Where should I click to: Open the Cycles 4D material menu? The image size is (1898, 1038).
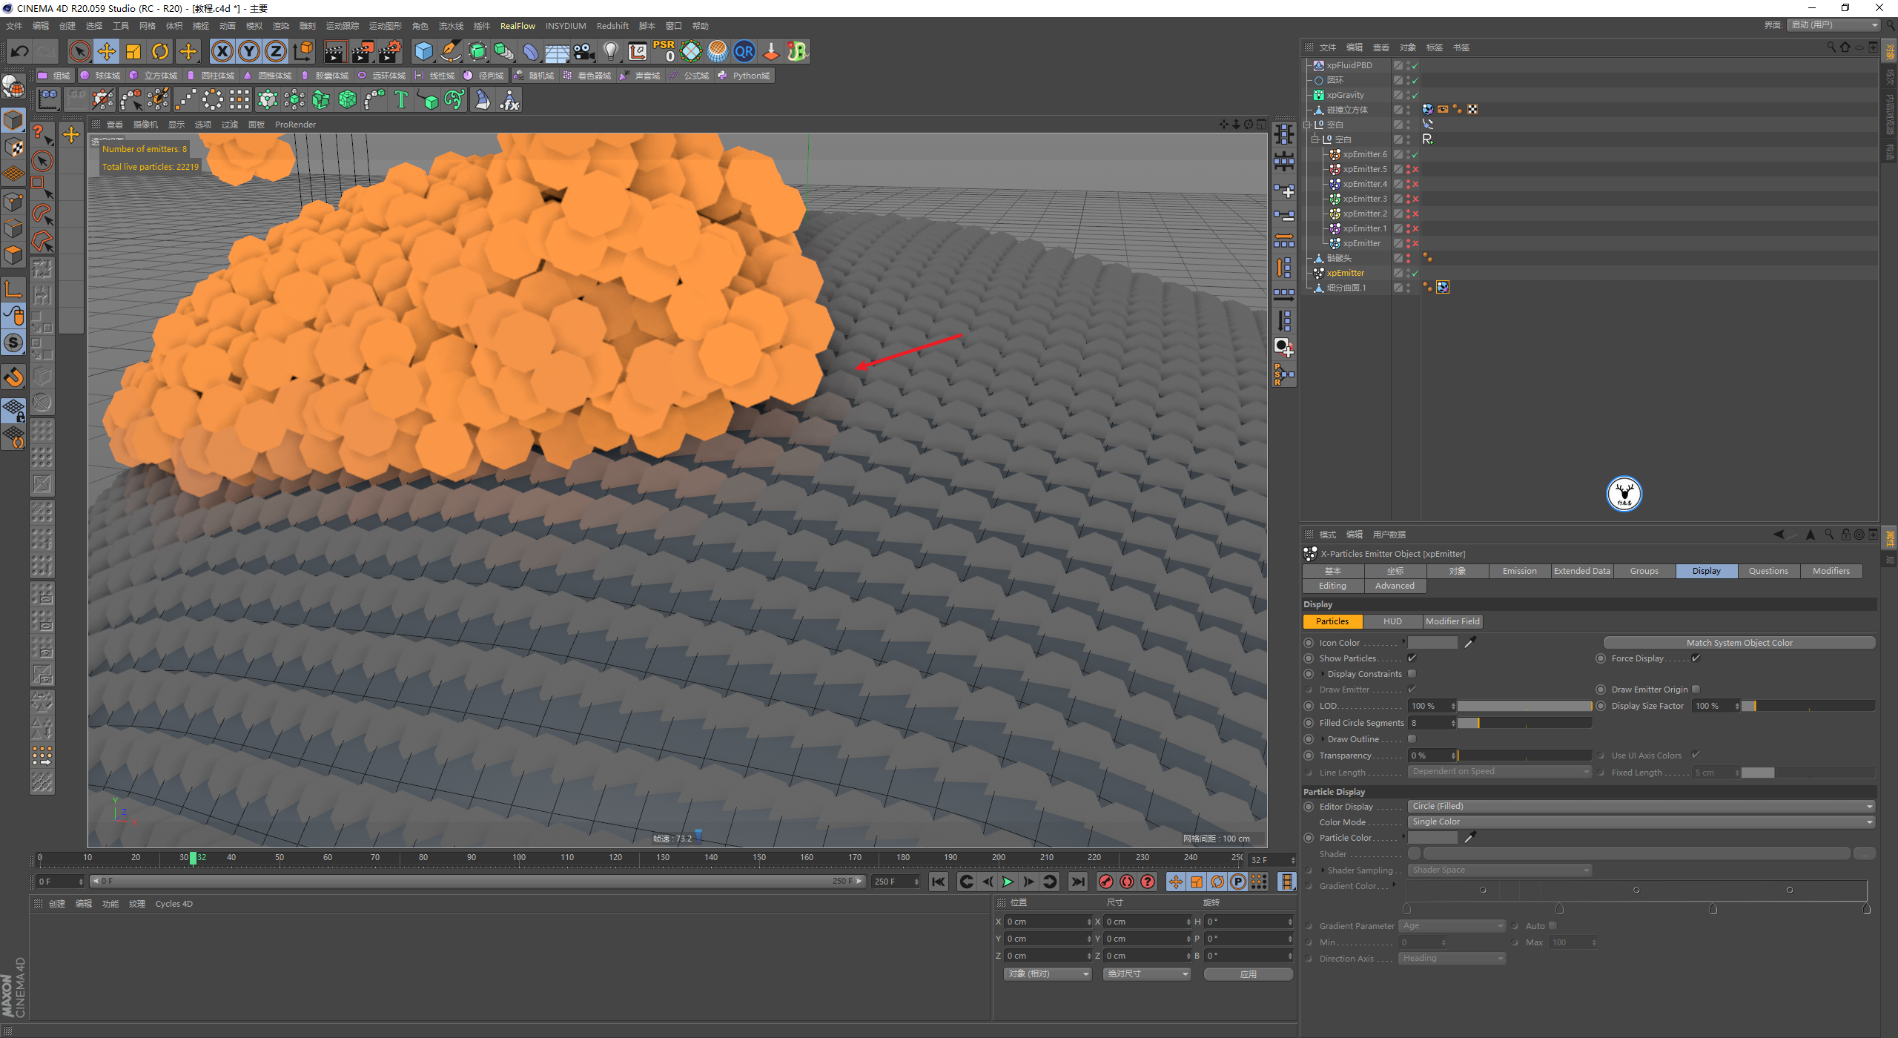(x=173, y=904)
